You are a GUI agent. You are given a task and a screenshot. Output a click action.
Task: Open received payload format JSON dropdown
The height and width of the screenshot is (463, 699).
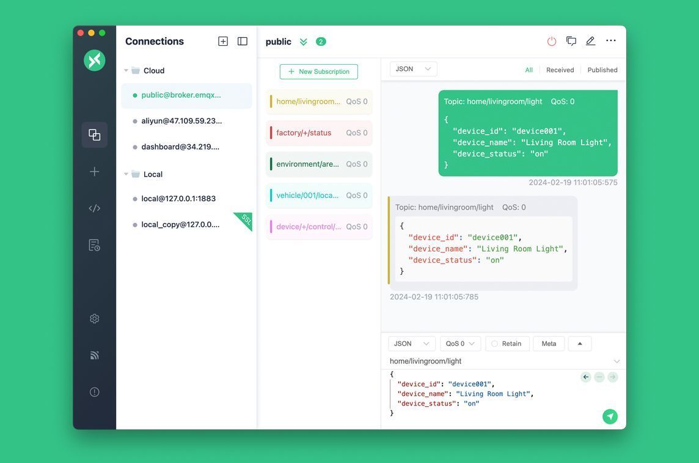click(413, 69)
